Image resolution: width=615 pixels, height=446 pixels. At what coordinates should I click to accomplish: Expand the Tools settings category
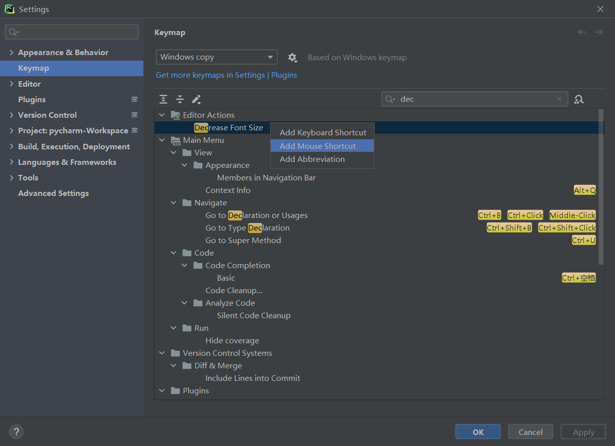click(x=12, y=177)
